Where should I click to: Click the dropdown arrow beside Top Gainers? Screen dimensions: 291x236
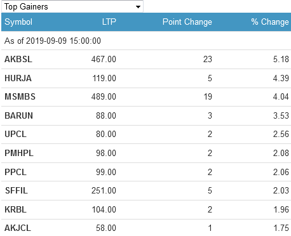(x=138, y=7)
